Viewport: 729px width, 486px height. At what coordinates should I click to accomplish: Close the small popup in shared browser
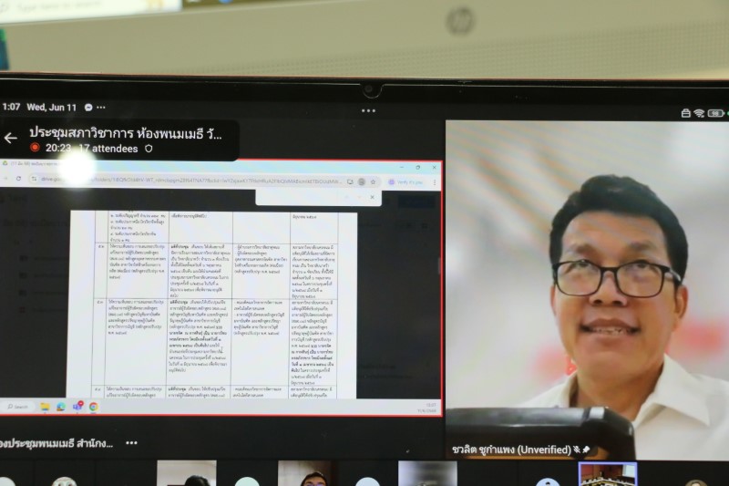click(372, 197)
